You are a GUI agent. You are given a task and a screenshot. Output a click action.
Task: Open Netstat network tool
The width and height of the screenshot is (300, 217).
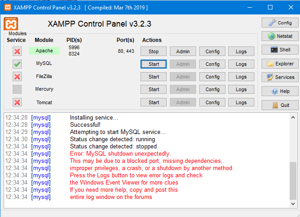click(280, 36)
